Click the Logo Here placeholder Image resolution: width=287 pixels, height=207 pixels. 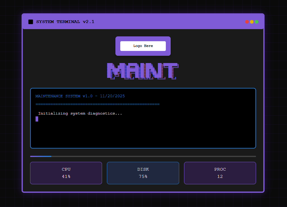point(143,46)
